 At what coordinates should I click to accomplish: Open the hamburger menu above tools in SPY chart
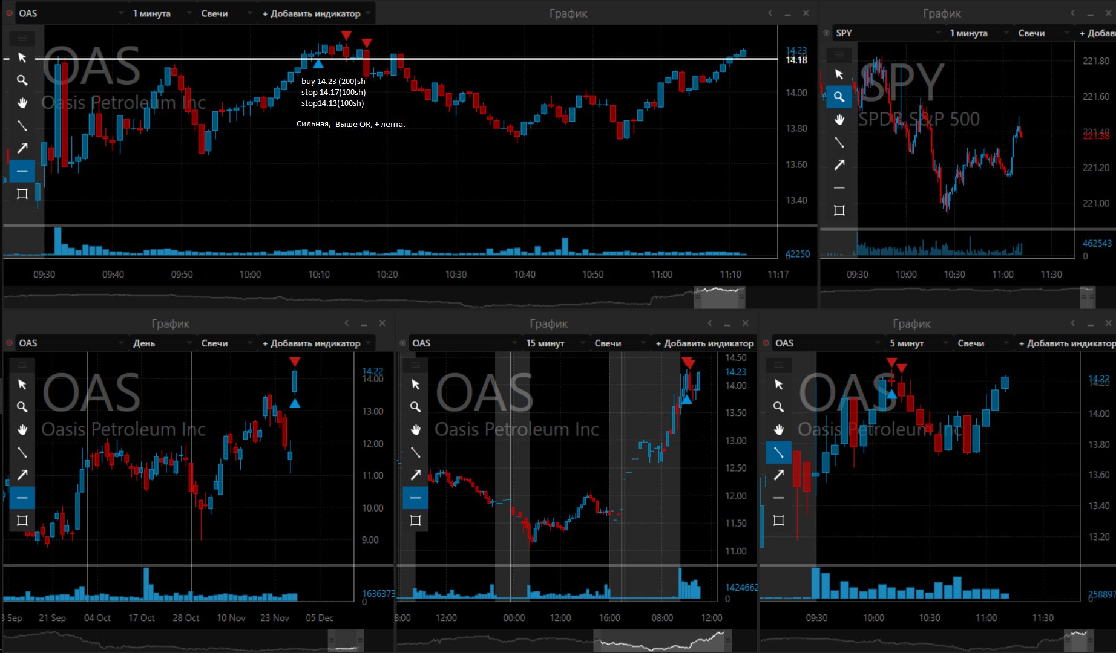[x=839, y=54]
